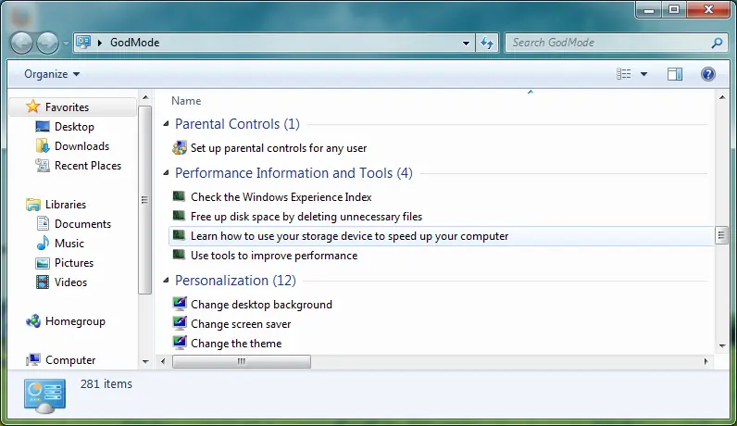Click the main list scroll up arrow
Image resolution: width=737 pixels, height=426 pixels.
point(722,98)
